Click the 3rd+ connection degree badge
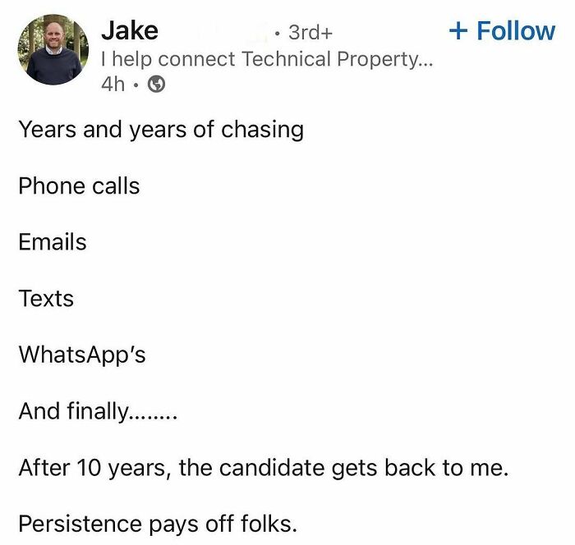 click(310, 32)
